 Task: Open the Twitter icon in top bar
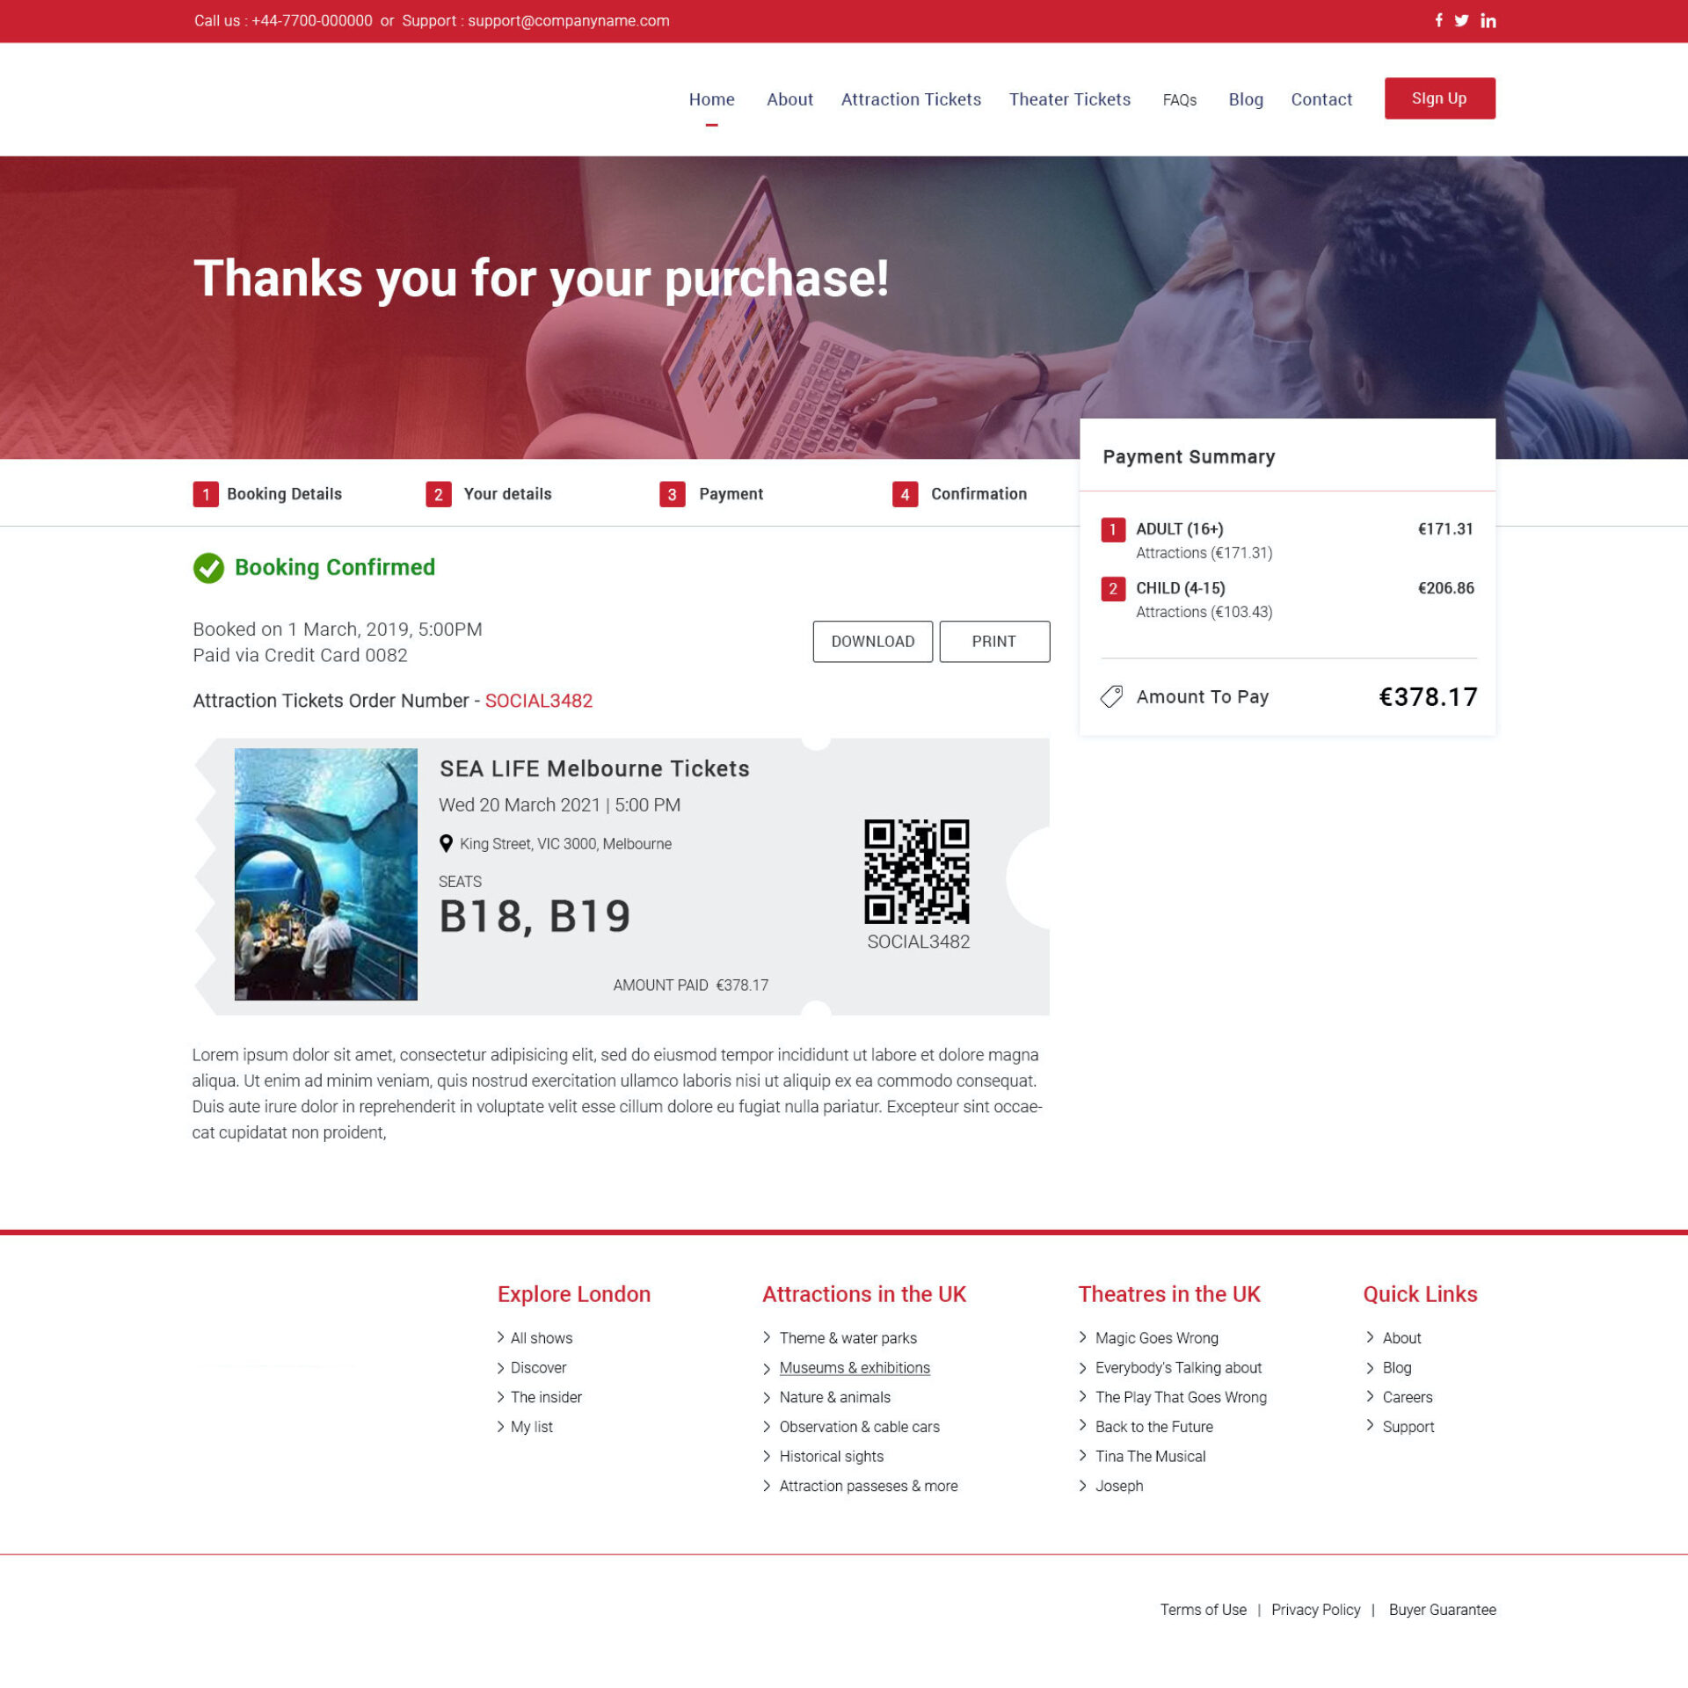1461,20
